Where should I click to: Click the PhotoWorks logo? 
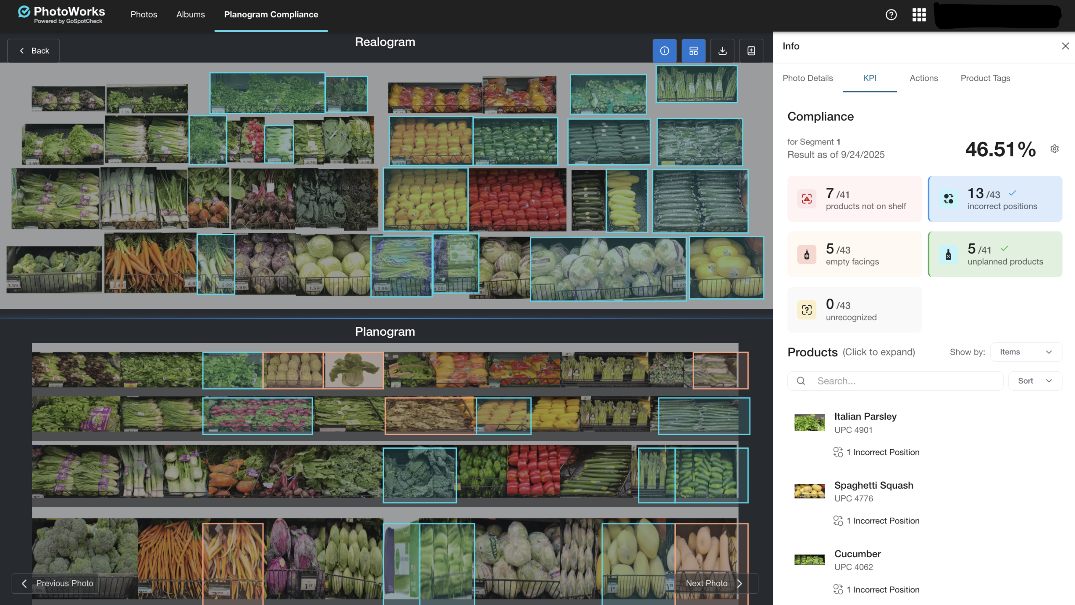coord(61,15)
